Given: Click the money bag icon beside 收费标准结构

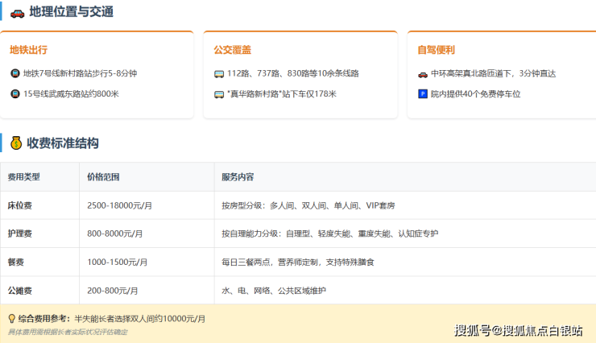Looking at the screenshot, I should pyautogui.click(x=16, y=143).
